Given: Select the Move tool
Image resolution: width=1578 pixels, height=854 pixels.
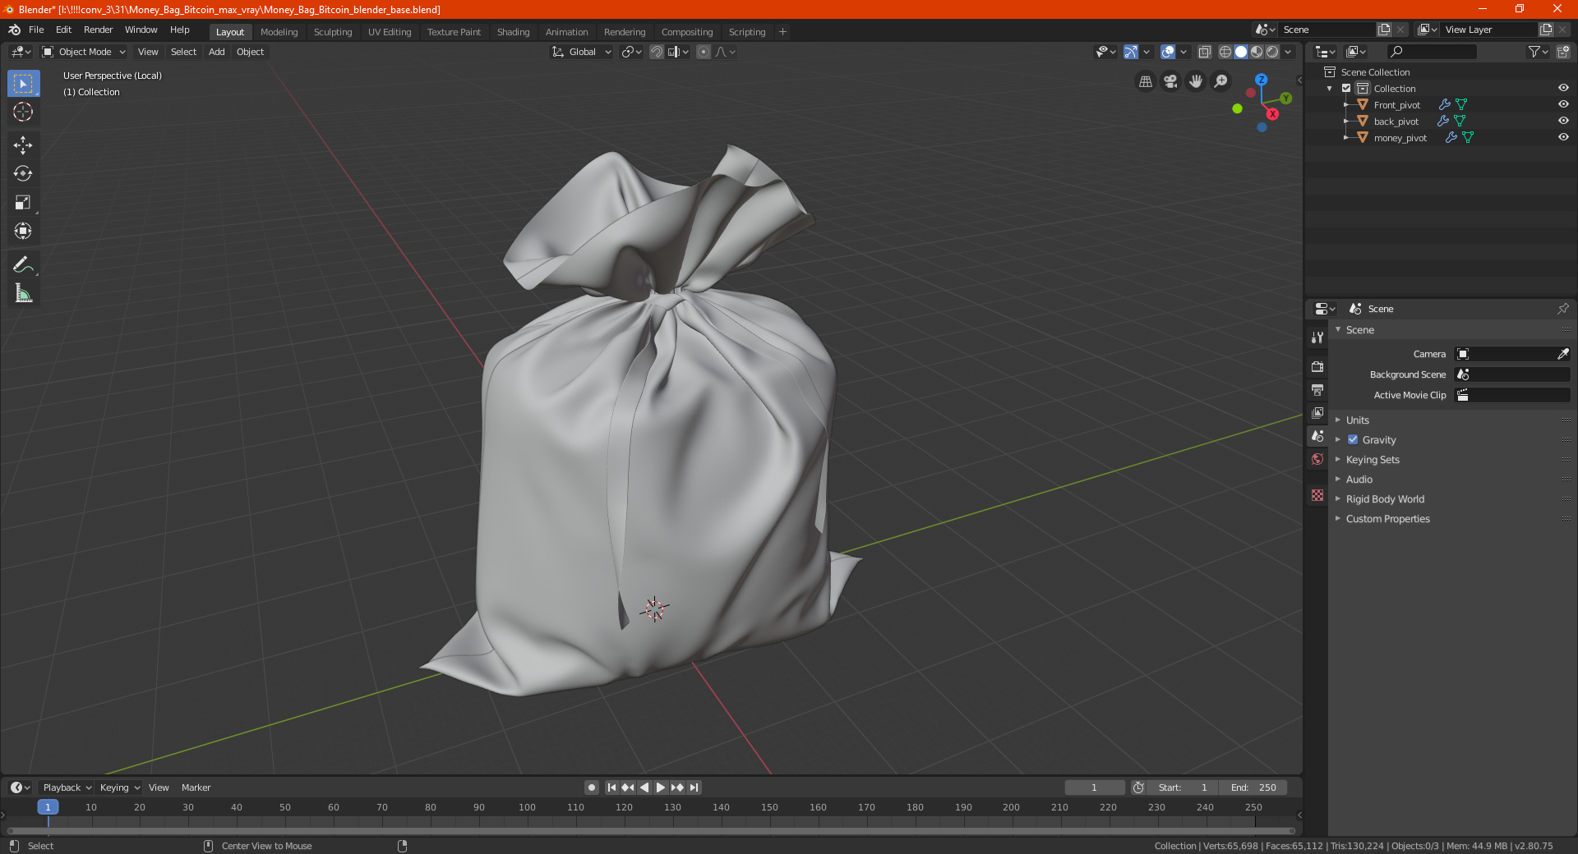Looking at the screenshot, I should pyautogui.click(x=23, y=145).
